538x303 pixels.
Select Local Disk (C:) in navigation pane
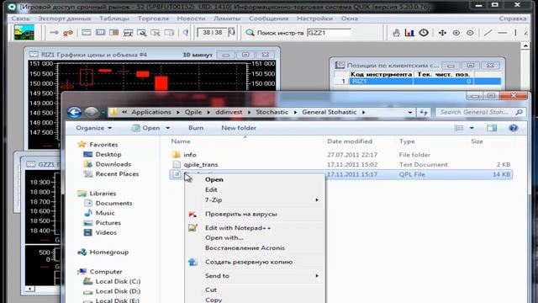point(118,281)
